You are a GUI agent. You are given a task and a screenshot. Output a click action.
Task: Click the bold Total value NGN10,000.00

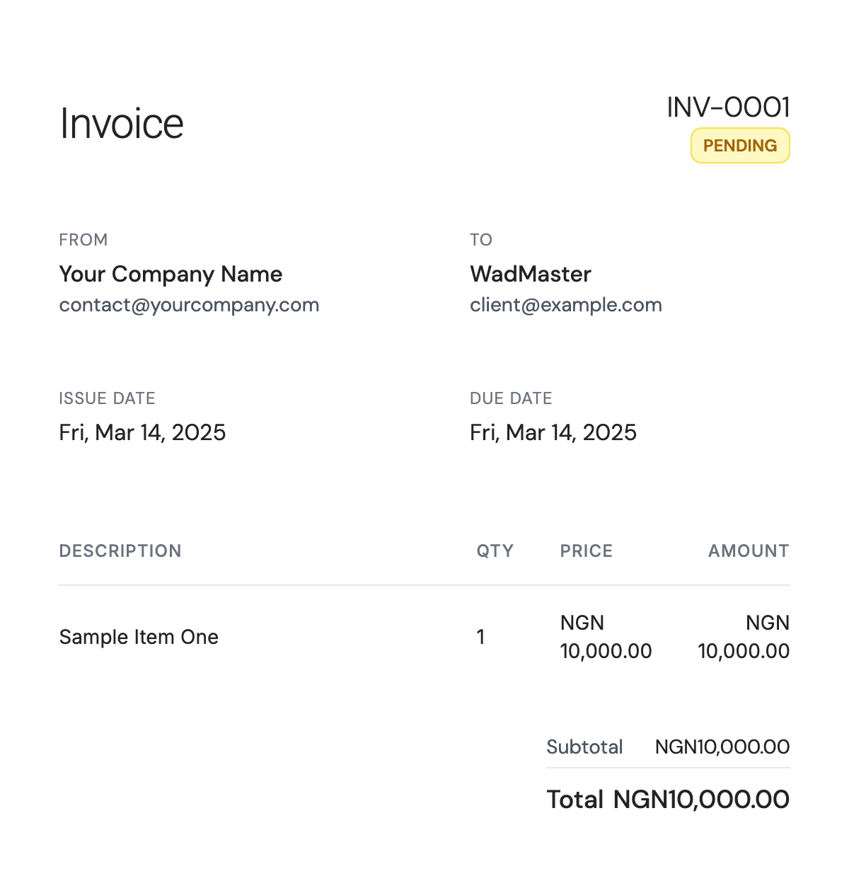(700, 800)
